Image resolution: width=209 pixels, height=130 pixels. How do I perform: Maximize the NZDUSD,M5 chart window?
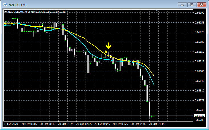pos(192,5)
